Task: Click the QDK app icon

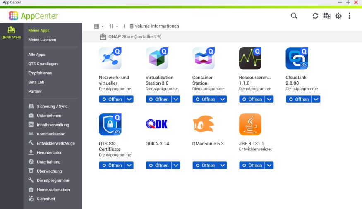Action: tap(157, 124)
